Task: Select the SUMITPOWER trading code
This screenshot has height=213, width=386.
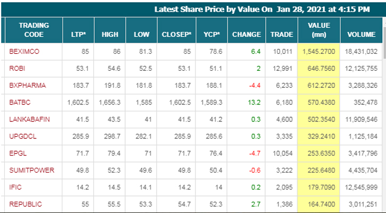Action: coord(31,170)
